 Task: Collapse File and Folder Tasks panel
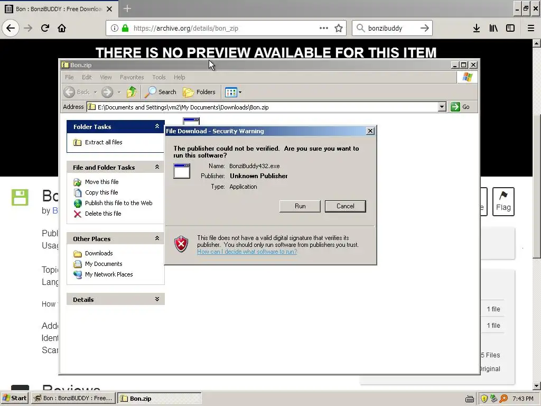[x=157, y=167]
